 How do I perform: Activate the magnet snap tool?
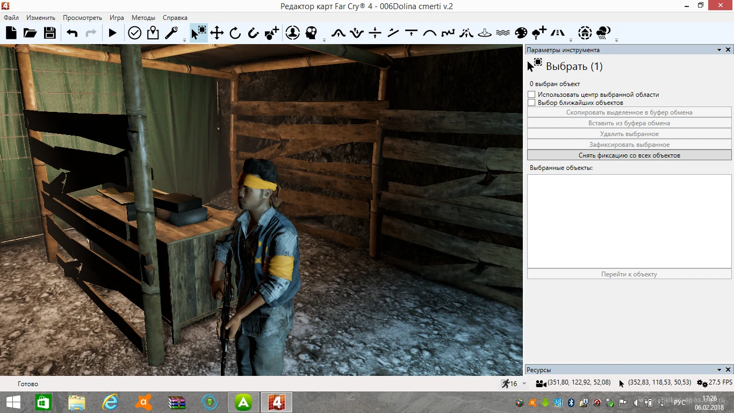pos(253,33)
